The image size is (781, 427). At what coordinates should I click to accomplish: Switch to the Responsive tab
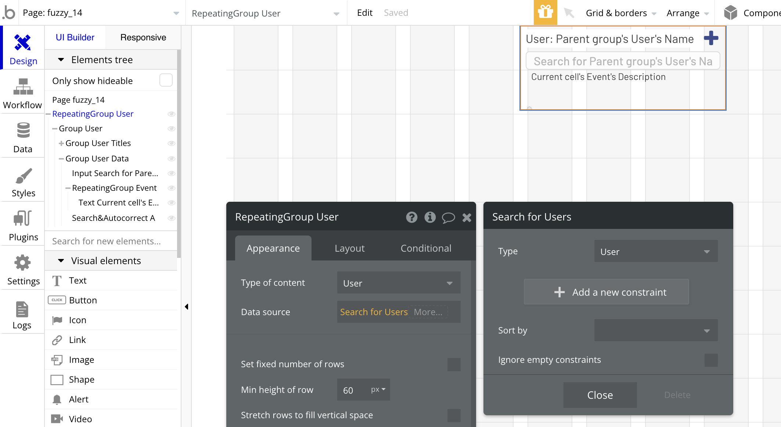(x=143, y=37)
